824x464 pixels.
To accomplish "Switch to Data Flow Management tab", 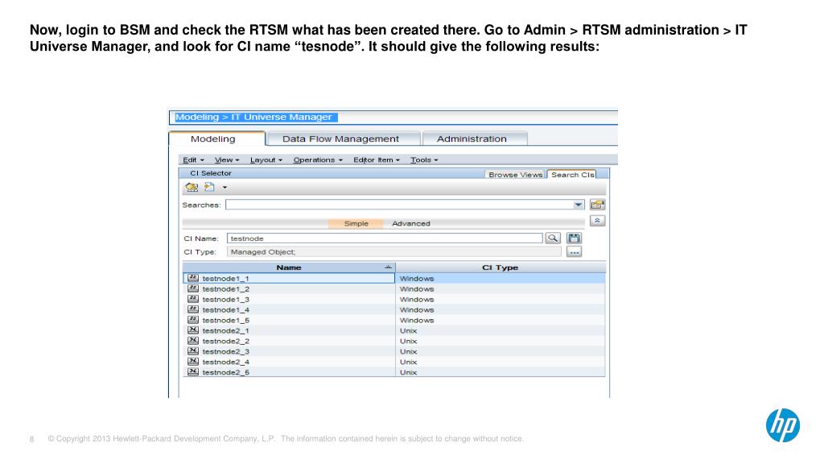I will pyautogui.click(x=340, y=139).
